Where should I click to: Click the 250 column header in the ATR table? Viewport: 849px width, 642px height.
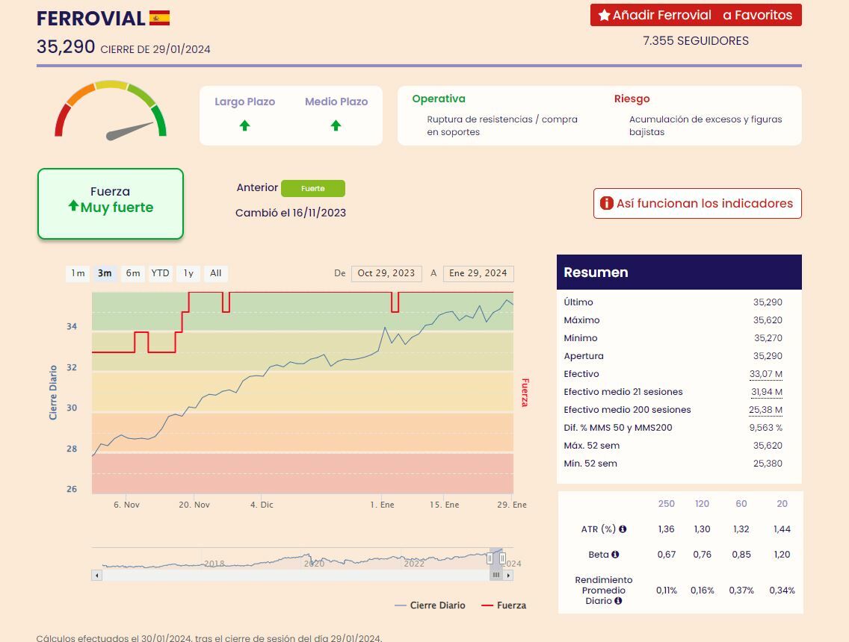(667, 504)
